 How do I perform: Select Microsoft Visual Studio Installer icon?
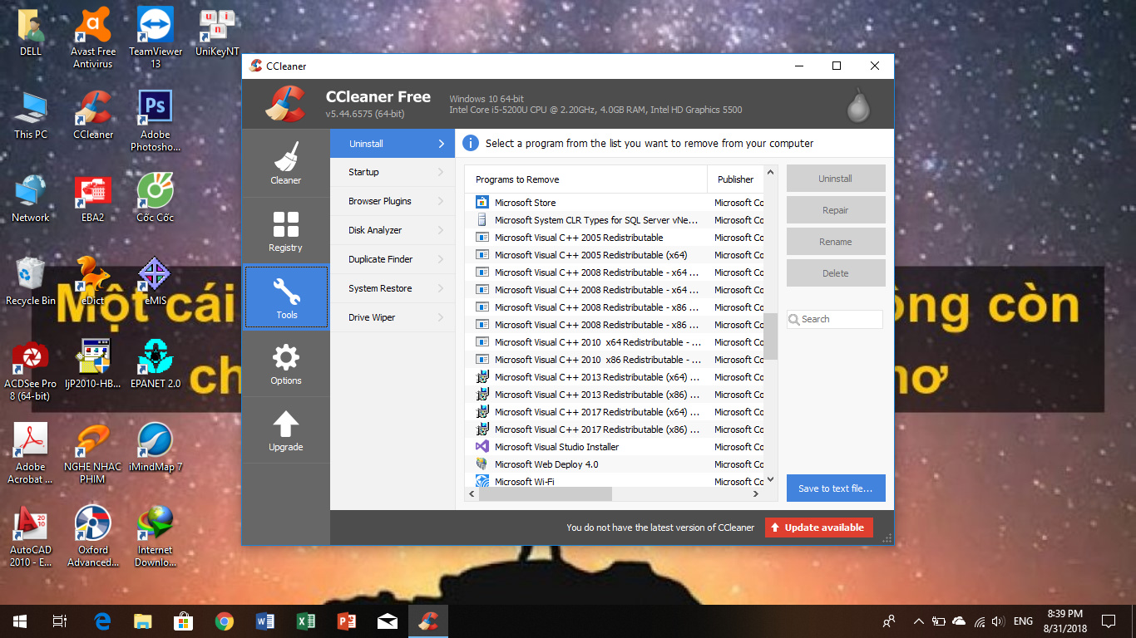click(482, 446)
